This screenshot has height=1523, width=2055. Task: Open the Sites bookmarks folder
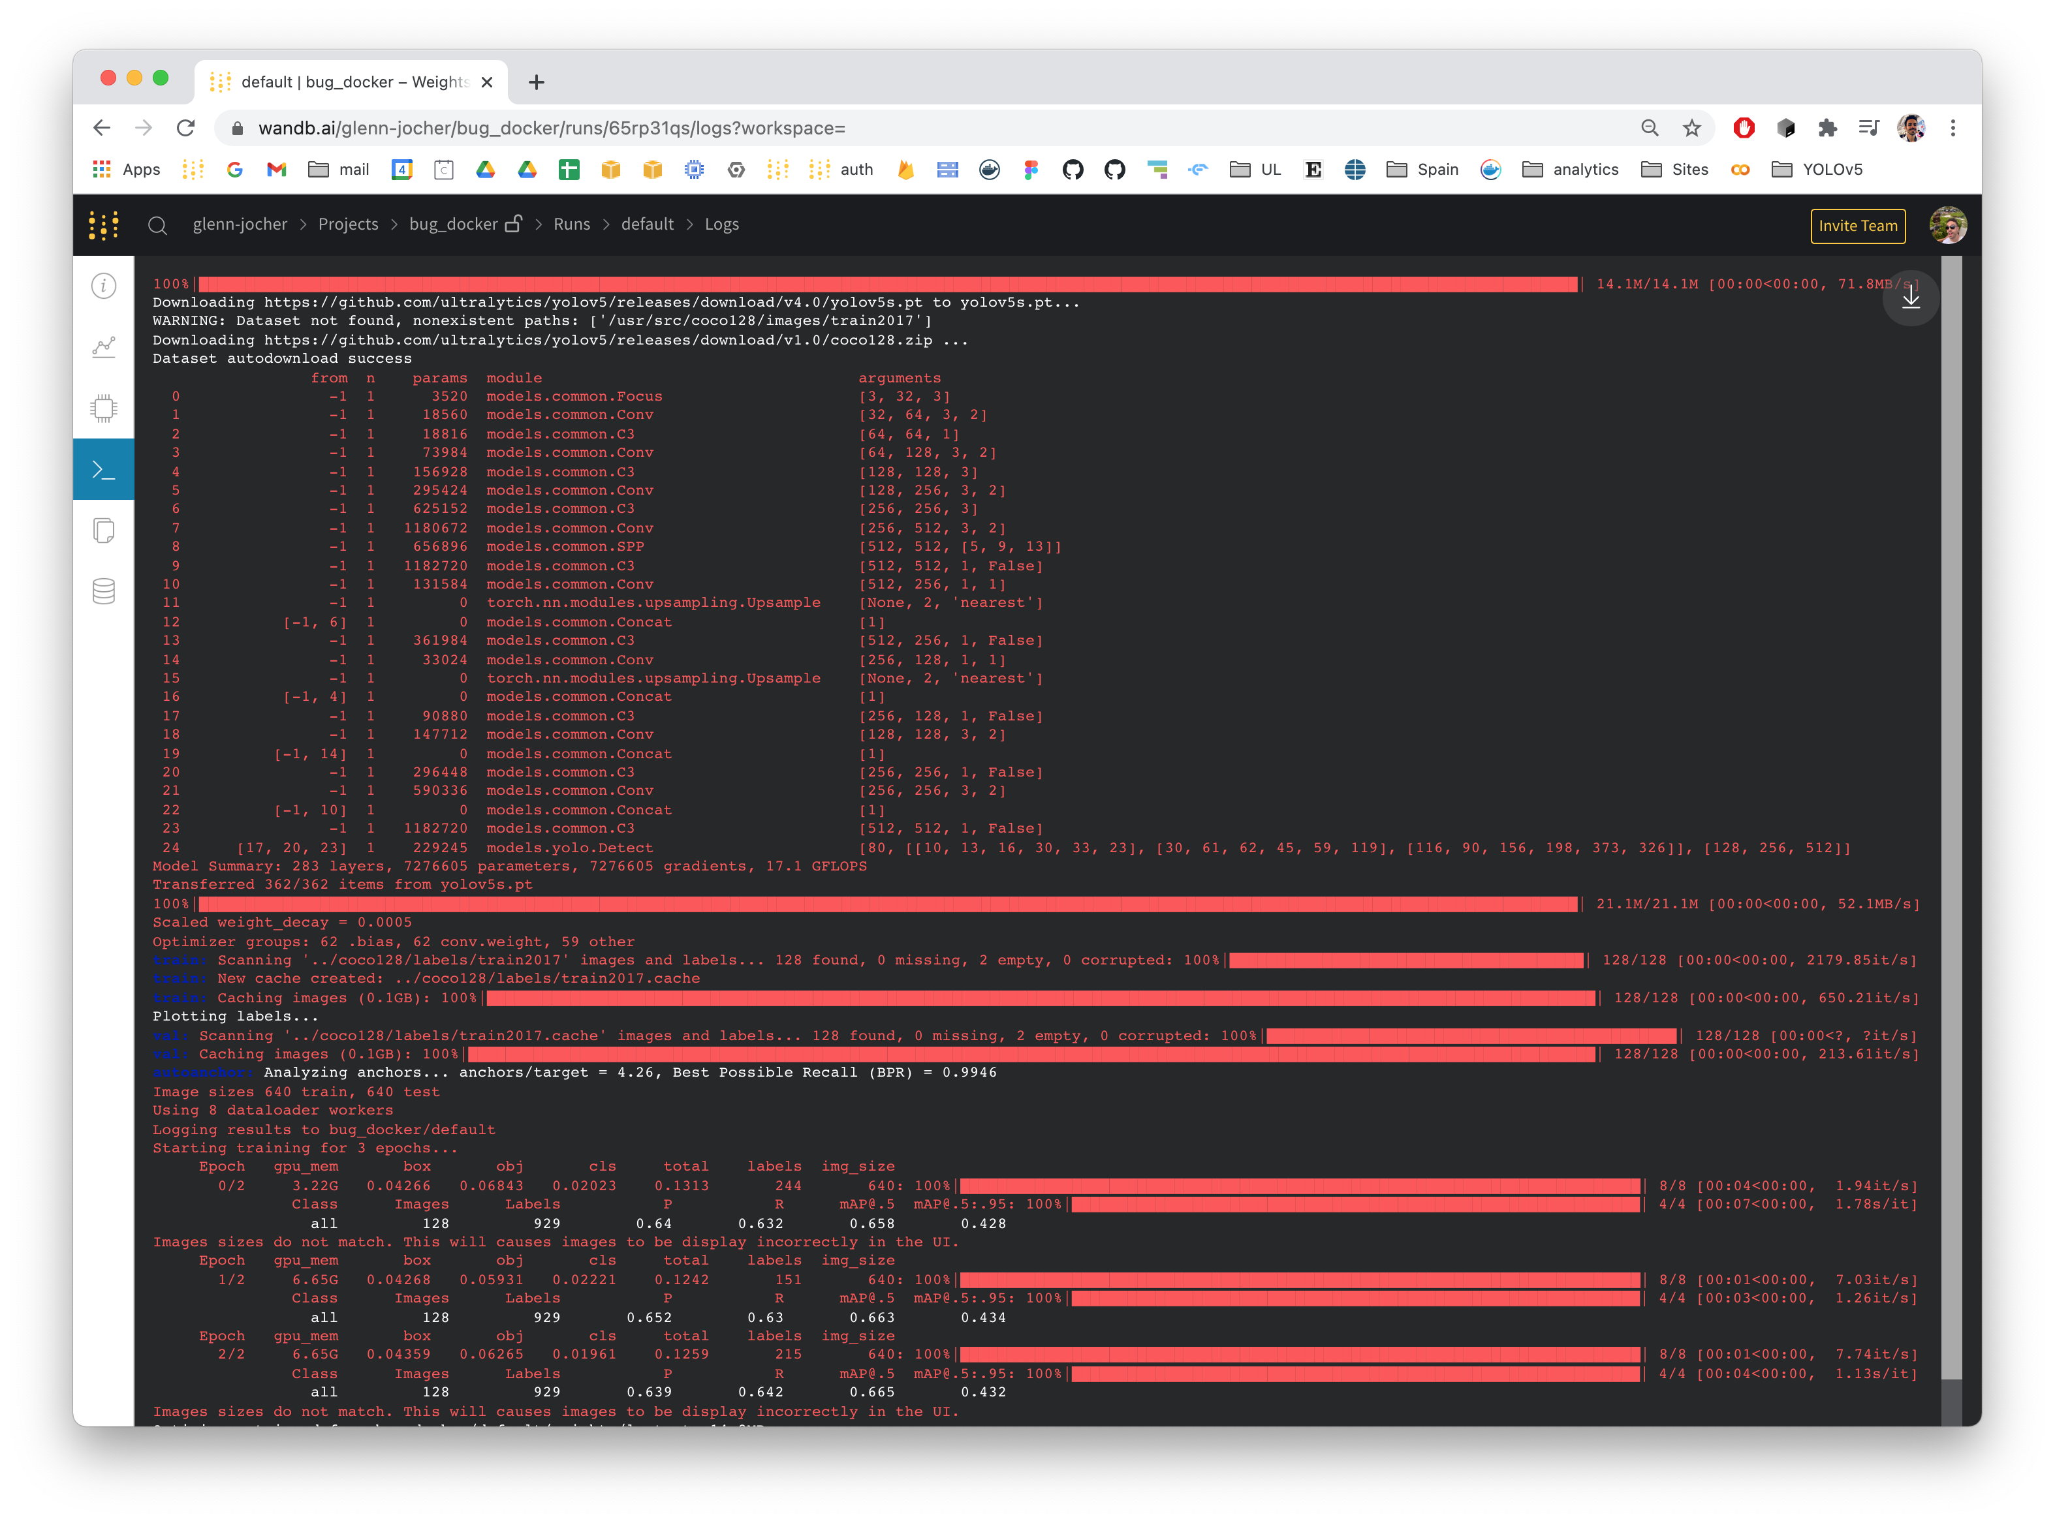tap(1675, 170)
